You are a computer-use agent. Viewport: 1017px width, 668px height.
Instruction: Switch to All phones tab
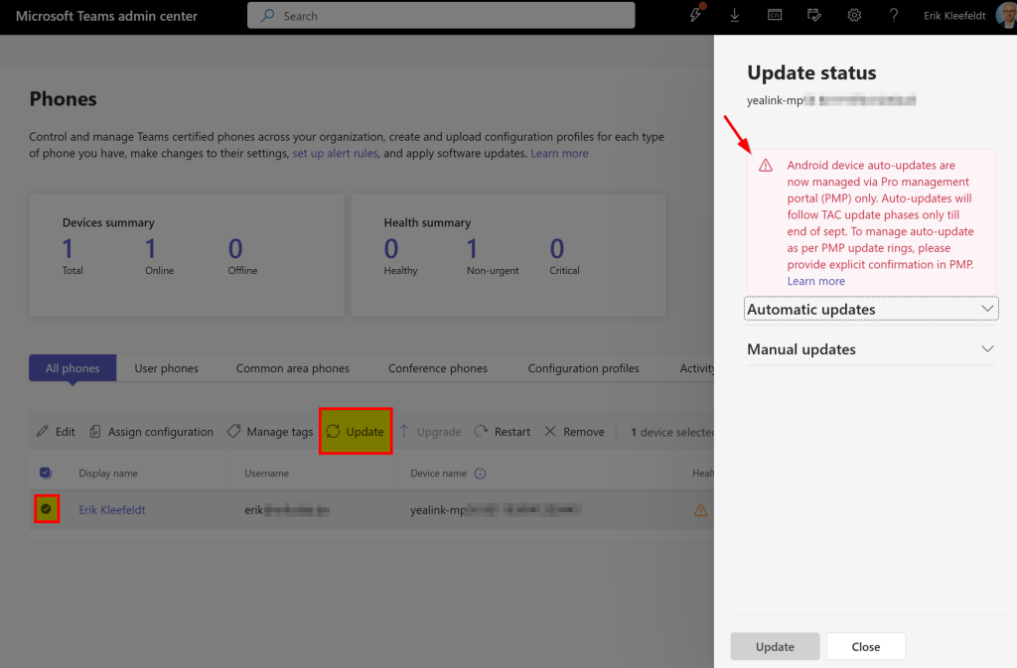tap(73, 368)
